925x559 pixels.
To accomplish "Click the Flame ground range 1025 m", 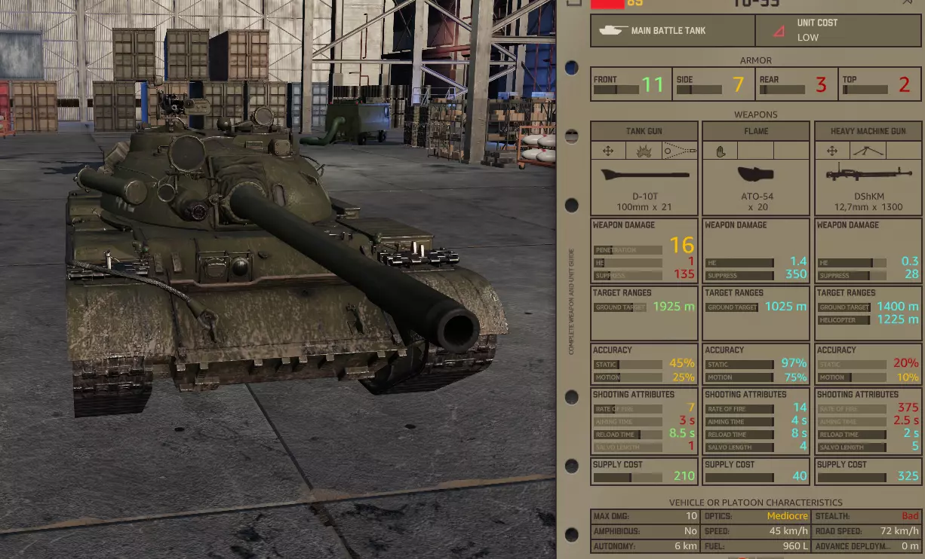I will pyautogui.click(x=785, y=307).
